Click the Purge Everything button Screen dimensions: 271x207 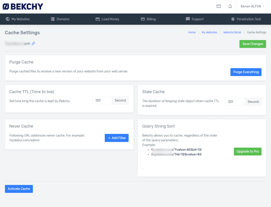pyautogui.click(x=246, y=72)
